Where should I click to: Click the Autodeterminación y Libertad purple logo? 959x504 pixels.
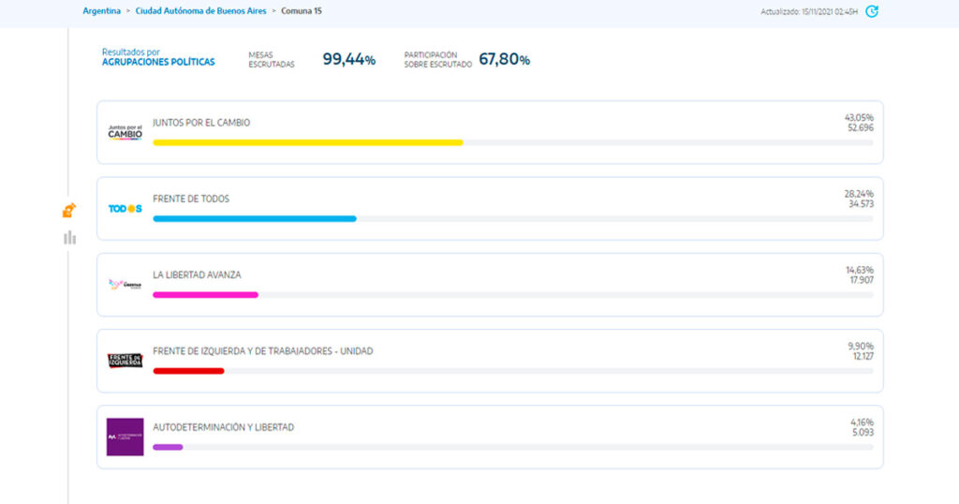pos(125,437)
